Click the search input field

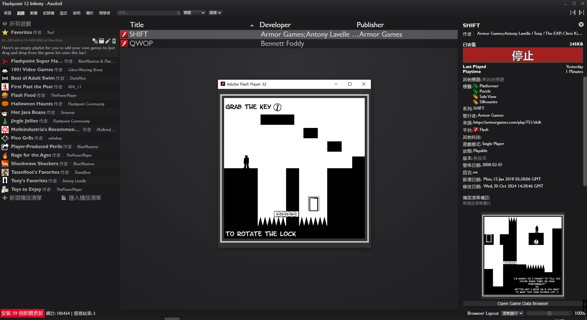146,13
